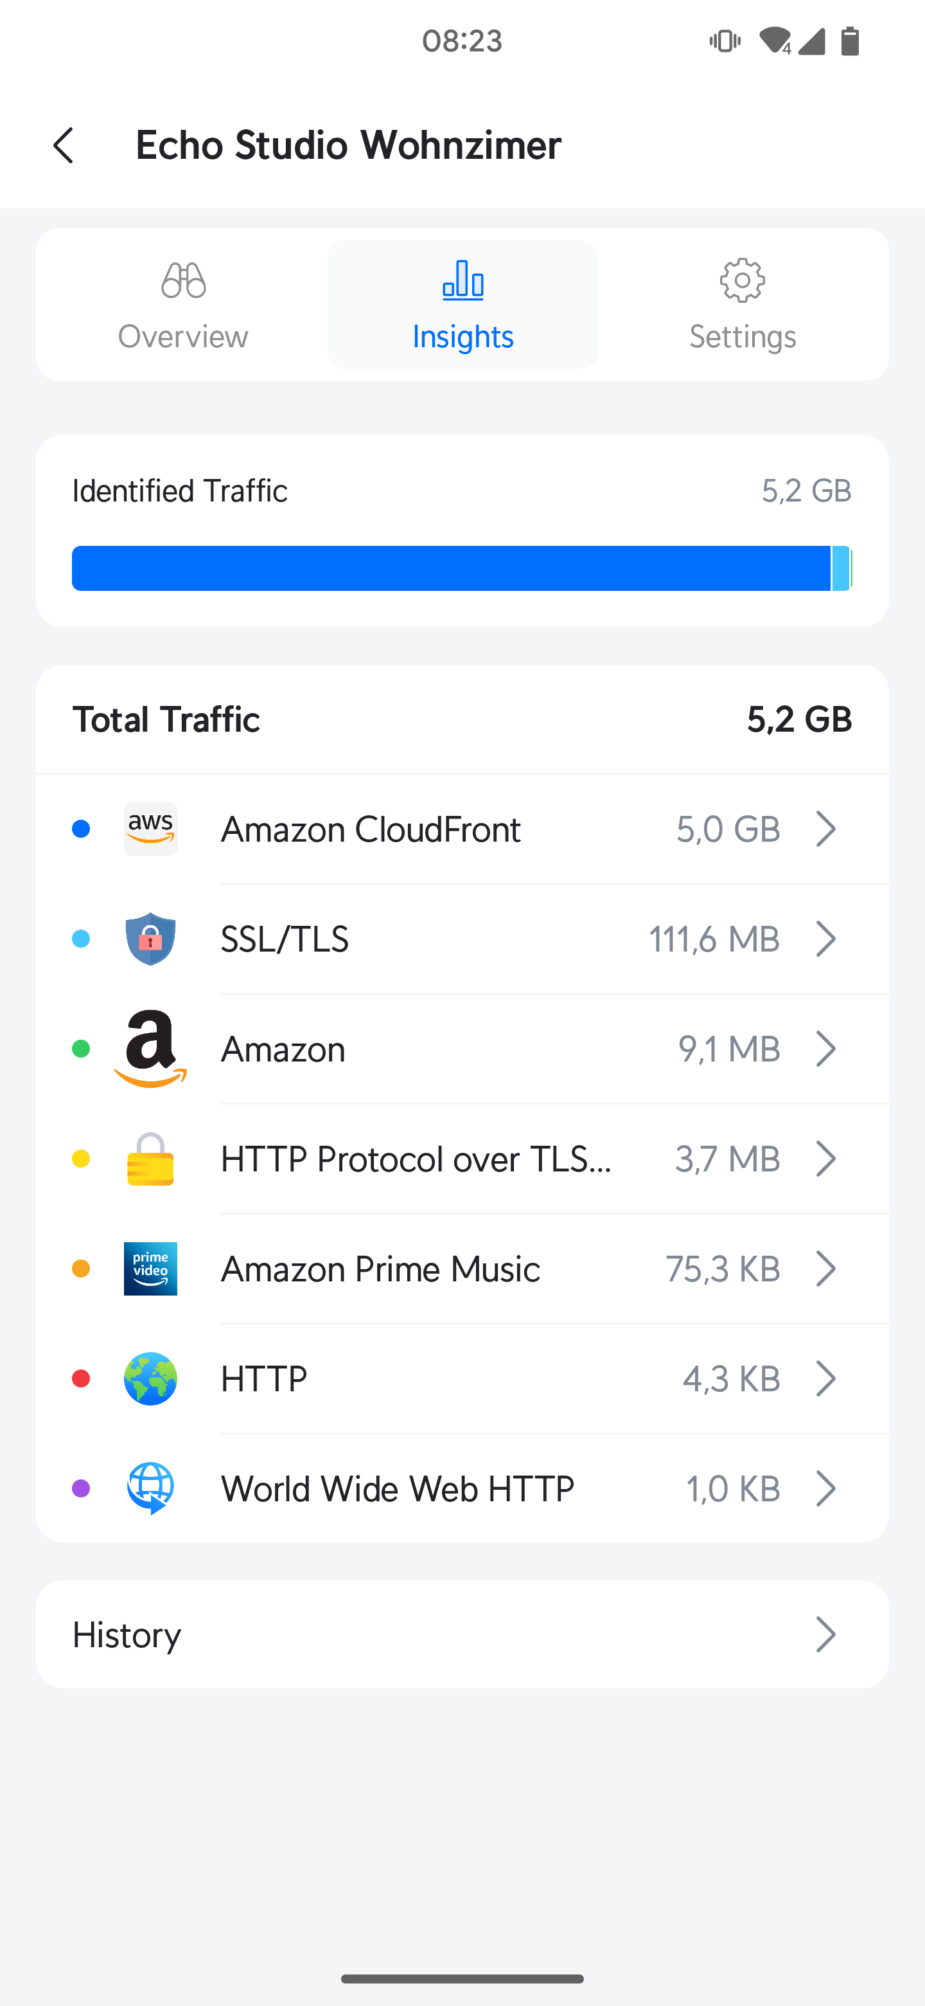Tap the green globe HTTP icon

pyautogui.click(x=150, y=1378)
